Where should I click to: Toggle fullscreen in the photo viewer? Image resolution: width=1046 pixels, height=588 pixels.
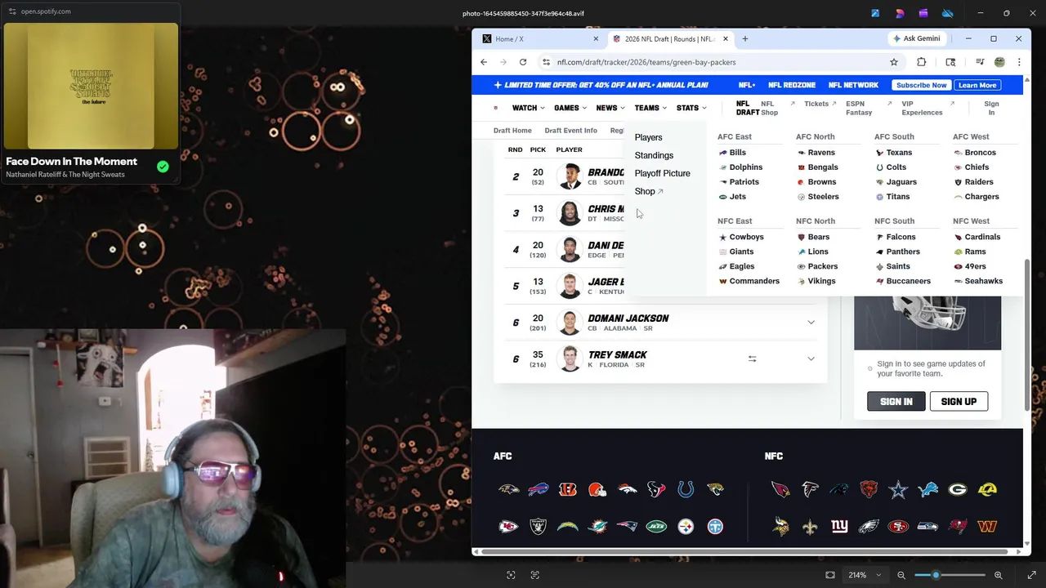1031,575
